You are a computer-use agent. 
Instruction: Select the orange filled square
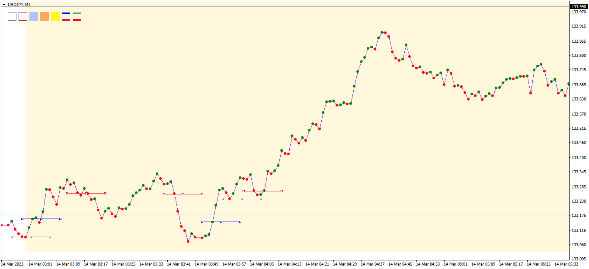click(x=45, y=16)
